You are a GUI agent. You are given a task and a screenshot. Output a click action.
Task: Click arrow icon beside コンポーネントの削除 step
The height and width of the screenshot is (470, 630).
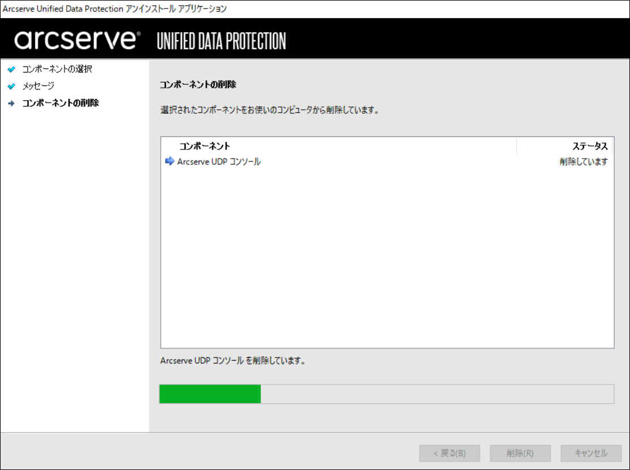point(12,103)
